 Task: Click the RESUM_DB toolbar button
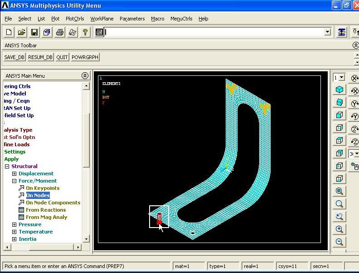[40, 57]
